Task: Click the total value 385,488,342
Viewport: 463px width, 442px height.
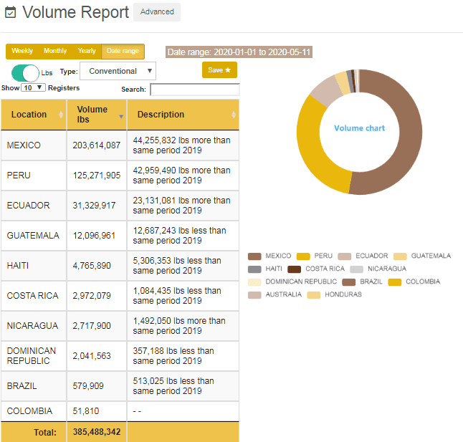Action: pos(97,432)
